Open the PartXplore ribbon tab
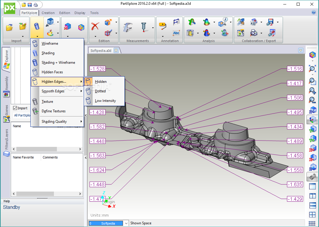Screen dimensions: 319x227 pos(29,13)
